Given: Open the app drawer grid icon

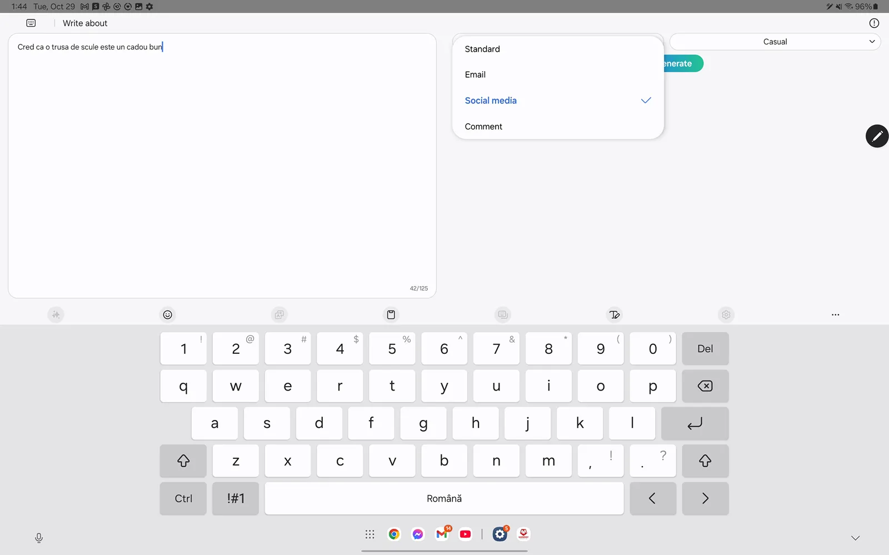Looking at the screenshot, I should point(370,534).
